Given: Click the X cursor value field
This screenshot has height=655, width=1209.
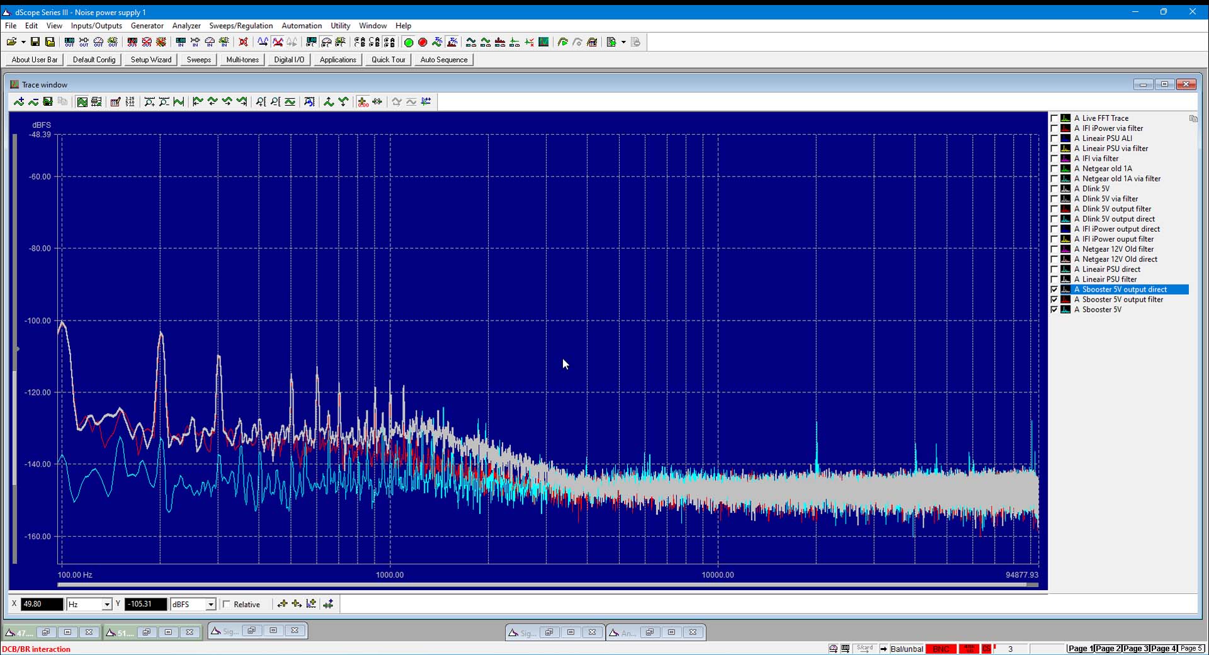Looking at the screenshot, I should tap(42, 605).
